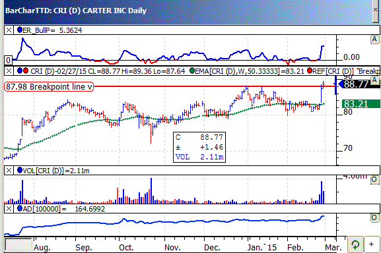The width and height of the screenshot is (381, 253).
Task: Click the Aug. label on time axis
Action: click(x=42, y=248)
